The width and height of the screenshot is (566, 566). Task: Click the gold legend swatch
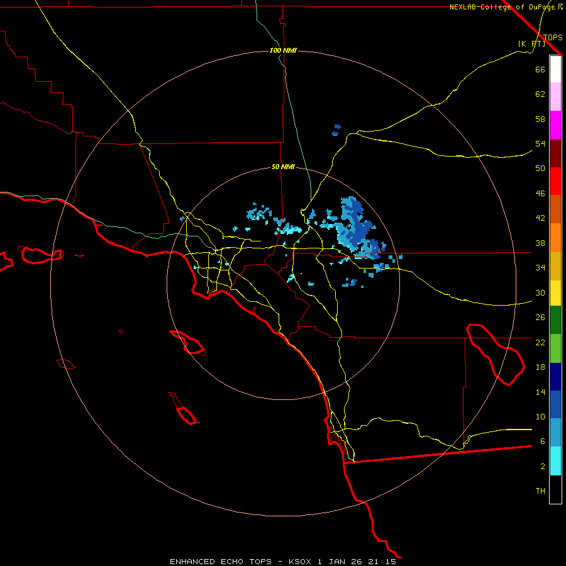click(555, 266)
